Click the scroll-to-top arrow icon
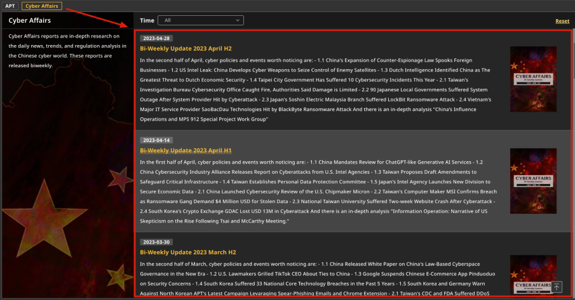Image resolution: width=575 pixels, height=300 pixels. 557,287
